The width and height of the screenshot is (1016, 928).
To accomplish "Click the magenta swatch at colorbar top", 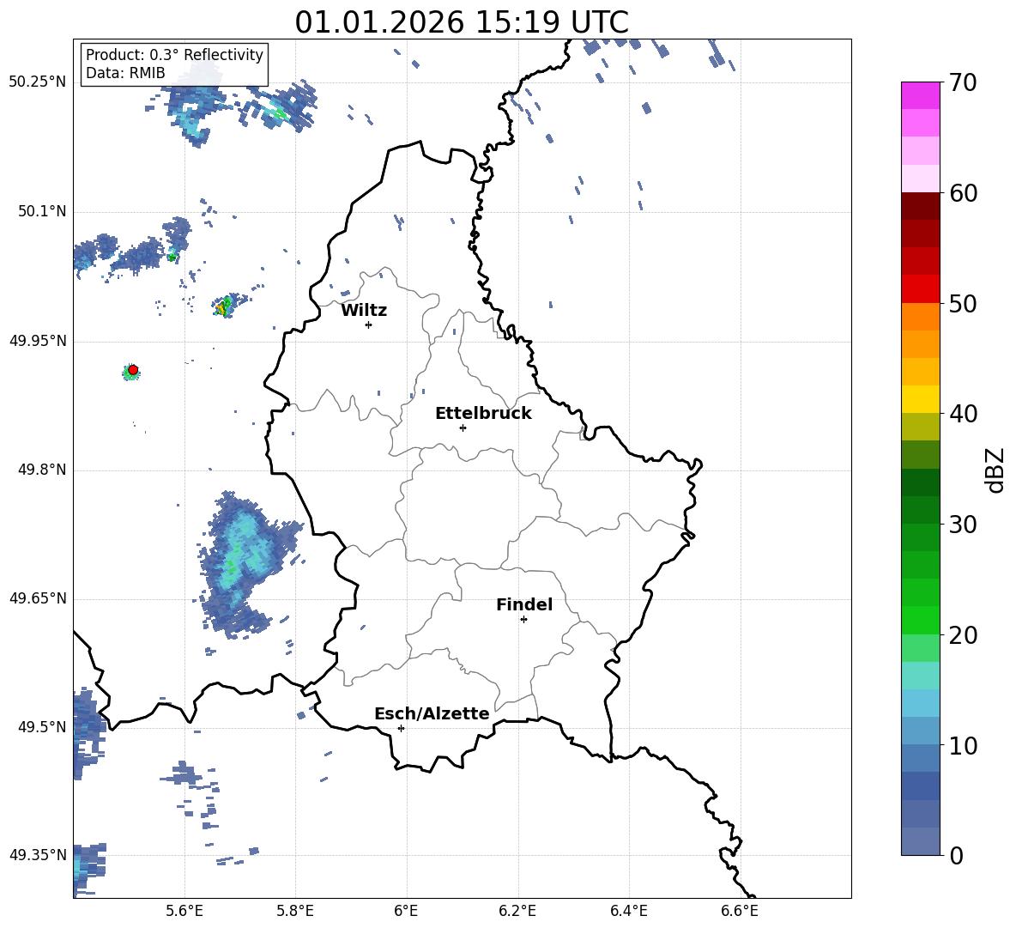I will (x=920, y=95).
